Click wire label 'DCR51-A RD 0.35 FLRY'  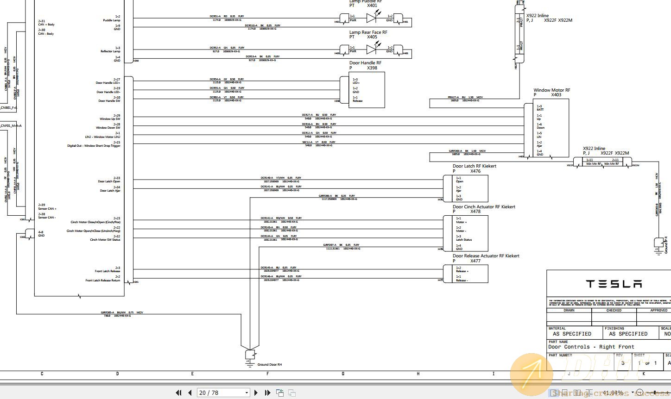tap(227, 16)
